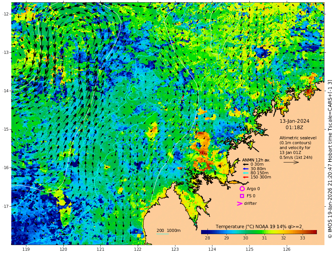Select the magenta drifter arrowhead symbol
Viewport: 332px width, 256px height.
(240, 203)
